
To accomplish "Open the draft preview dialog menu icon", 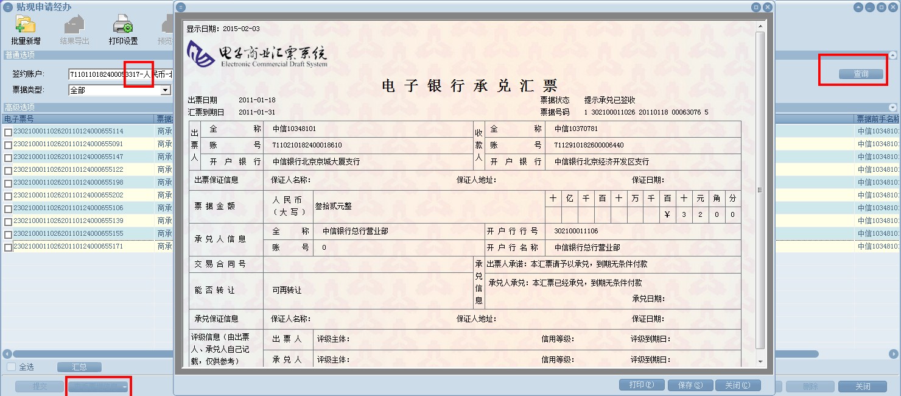I will coord(181,7).
